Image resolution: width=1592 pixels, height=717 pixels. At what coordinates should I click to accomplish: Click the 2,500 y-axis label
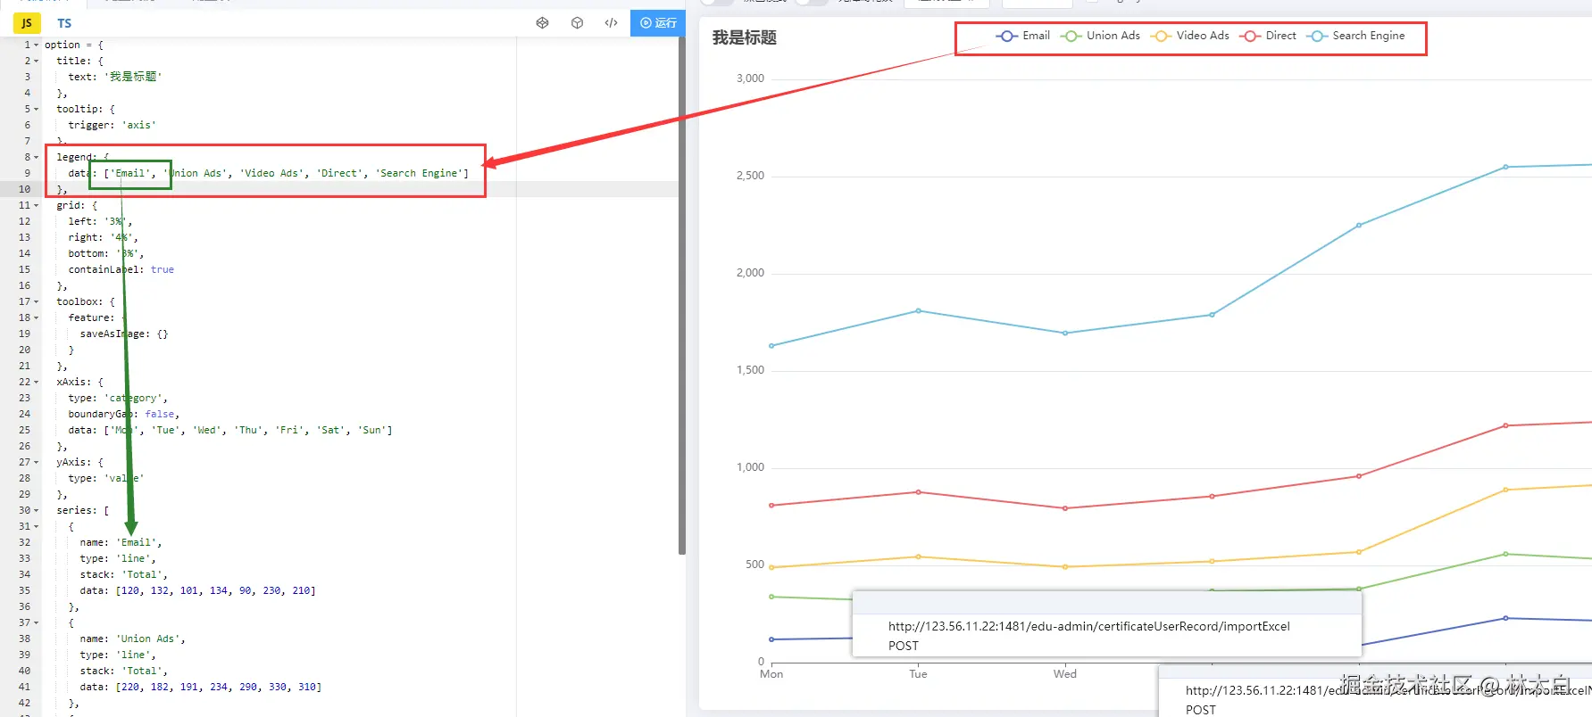pyautogui.click(x=750, y=176)
